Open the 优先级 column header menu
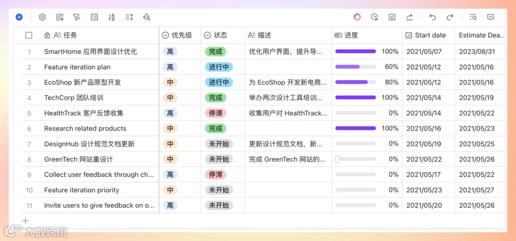This screenshot has height=241, width=516. click(180, 35)
